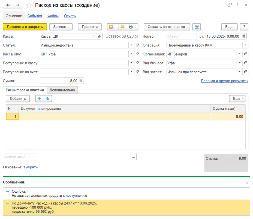Open document structure of subordination icon
The image size is (253, 219).
pyautogui.click(x=197, y=27)
